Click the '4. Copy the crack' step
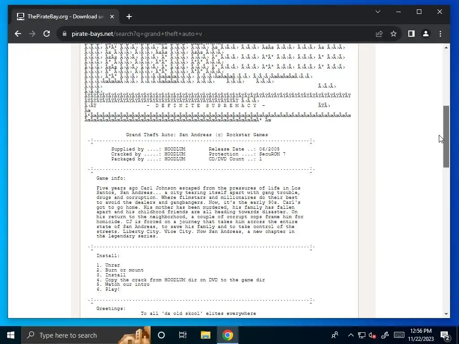Image resolution: width=459 pixels, height=344 pixels. pos(181,280)
